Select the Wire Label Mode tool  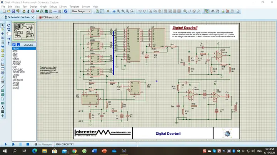3,38
